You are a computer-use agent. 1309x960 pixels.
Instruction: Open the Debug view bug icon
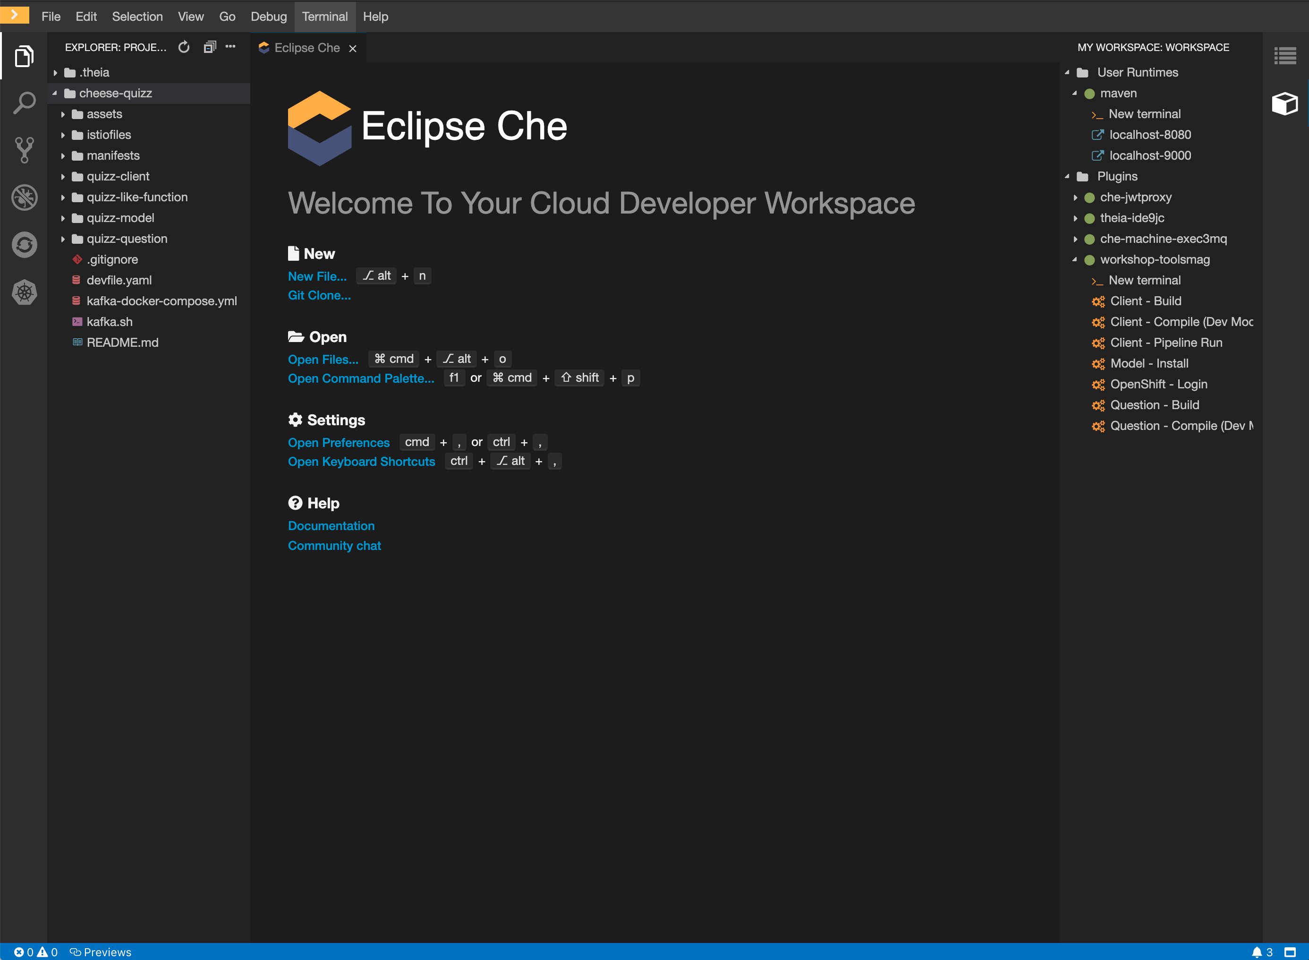(x=24, y=197)
